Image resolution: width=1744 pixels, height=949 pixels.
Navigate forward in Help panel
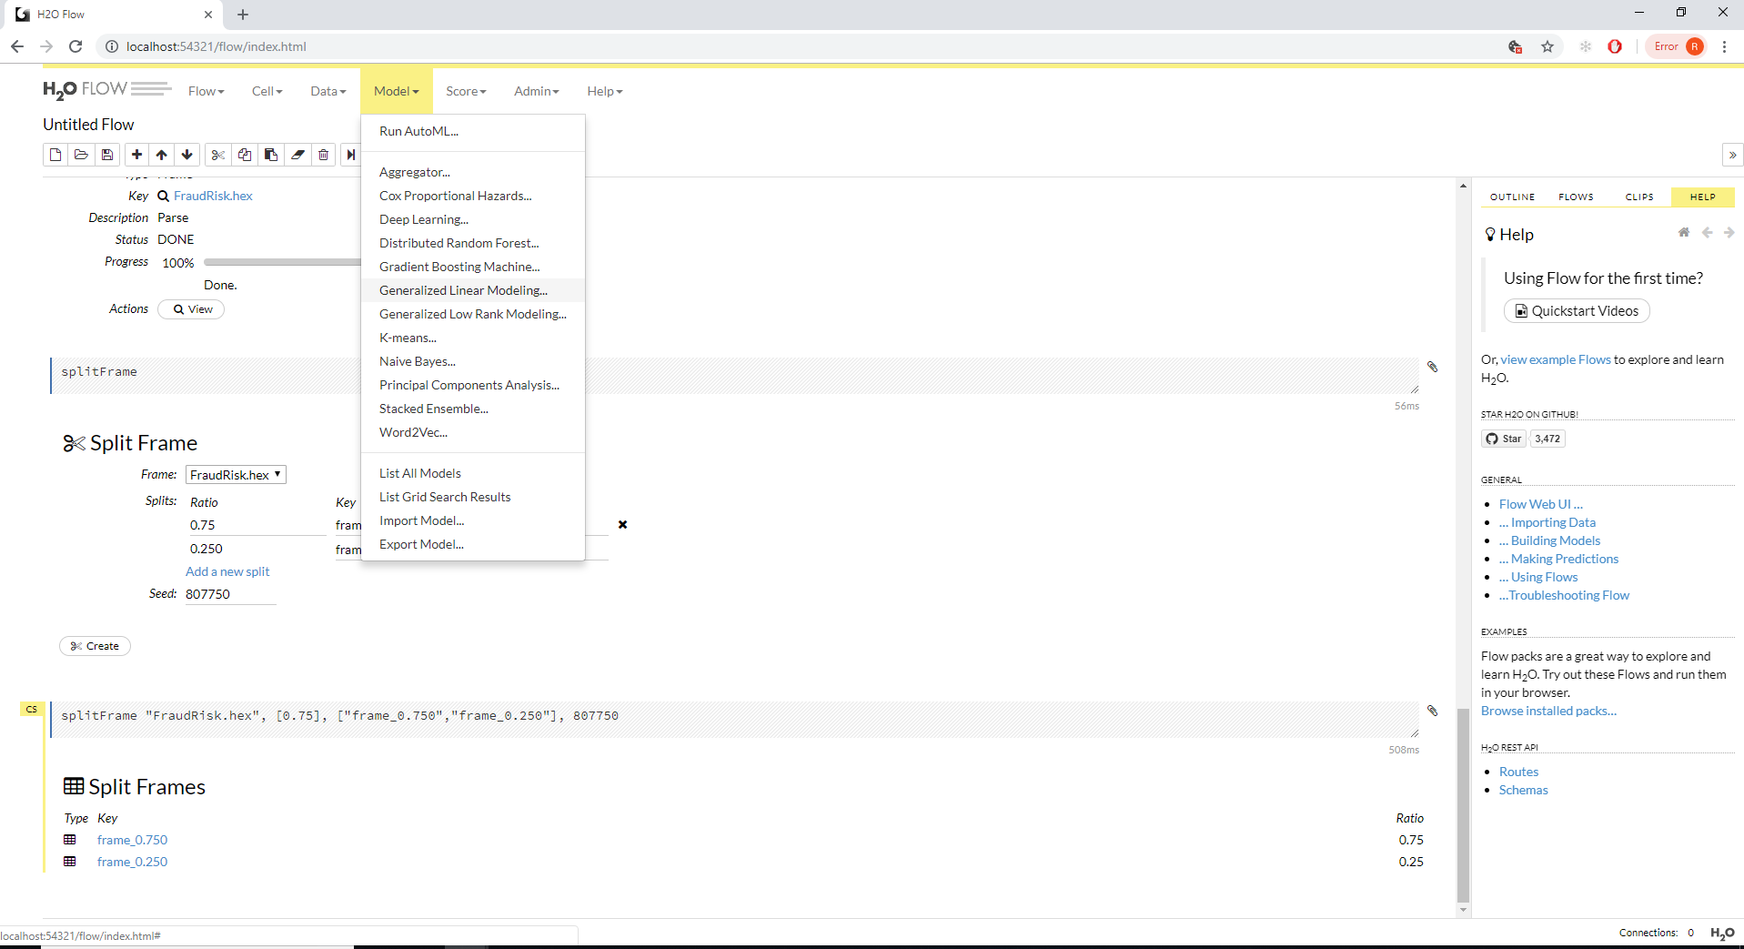coord(1729,233)
